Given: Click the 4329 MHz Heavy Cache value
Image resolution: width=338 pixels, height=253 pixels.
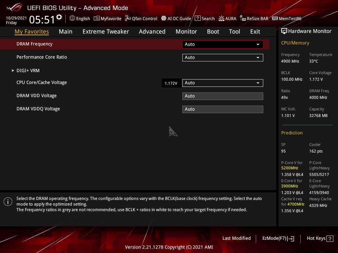Looking at the screenshot, I should 318,205.
